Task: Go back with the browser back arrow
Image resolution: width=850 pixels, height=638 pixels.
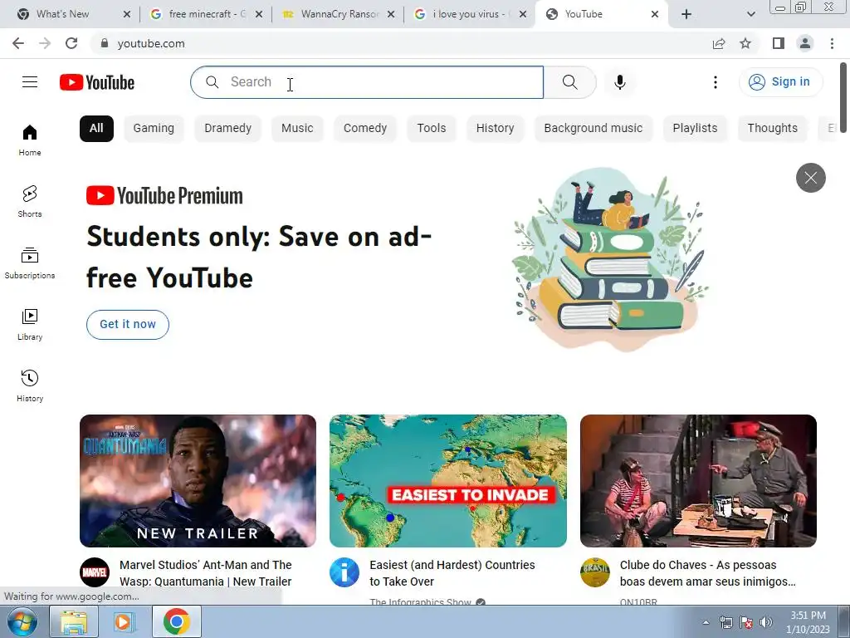Action: point(18,43)
